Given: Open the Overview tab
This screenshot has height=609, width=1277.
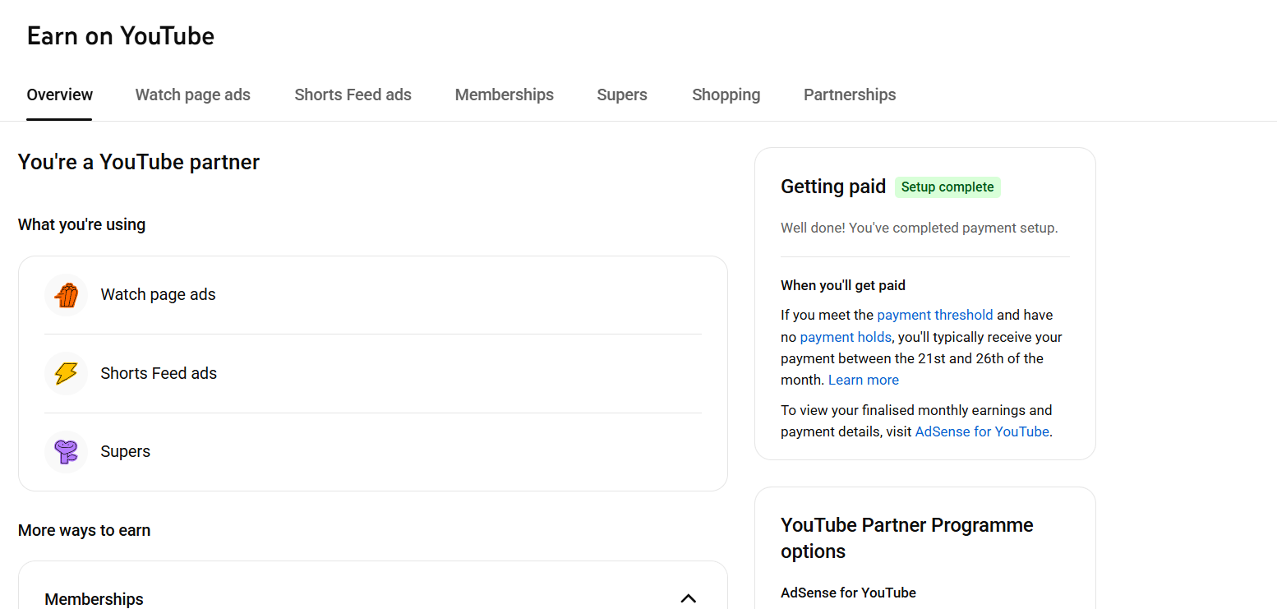Looking at the screenshot, I should [x=60, y=95].
